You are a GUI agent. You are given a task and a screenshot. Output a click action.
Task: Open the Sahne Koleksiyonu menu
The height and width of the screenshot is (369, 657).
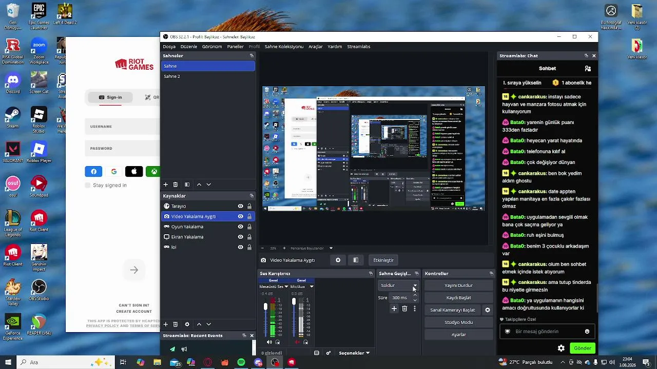(x=284, y=47)
